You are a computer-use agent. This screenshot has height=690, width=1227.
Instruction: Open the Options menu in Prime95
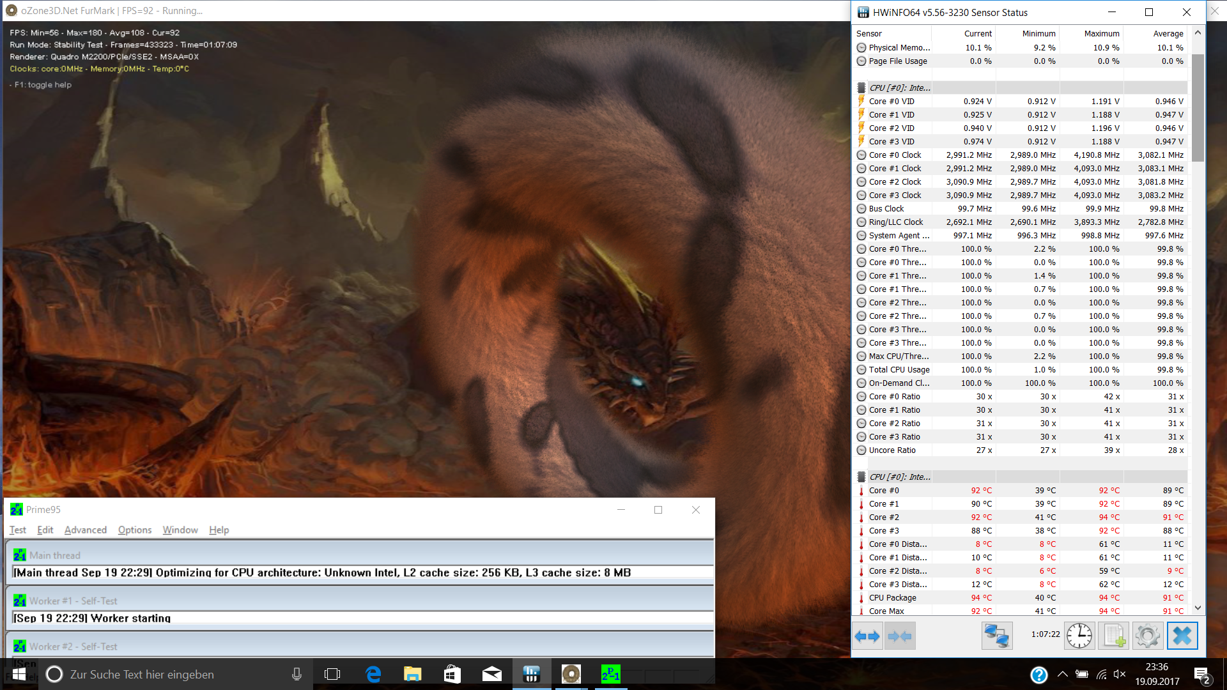click(x=134, y=530)
